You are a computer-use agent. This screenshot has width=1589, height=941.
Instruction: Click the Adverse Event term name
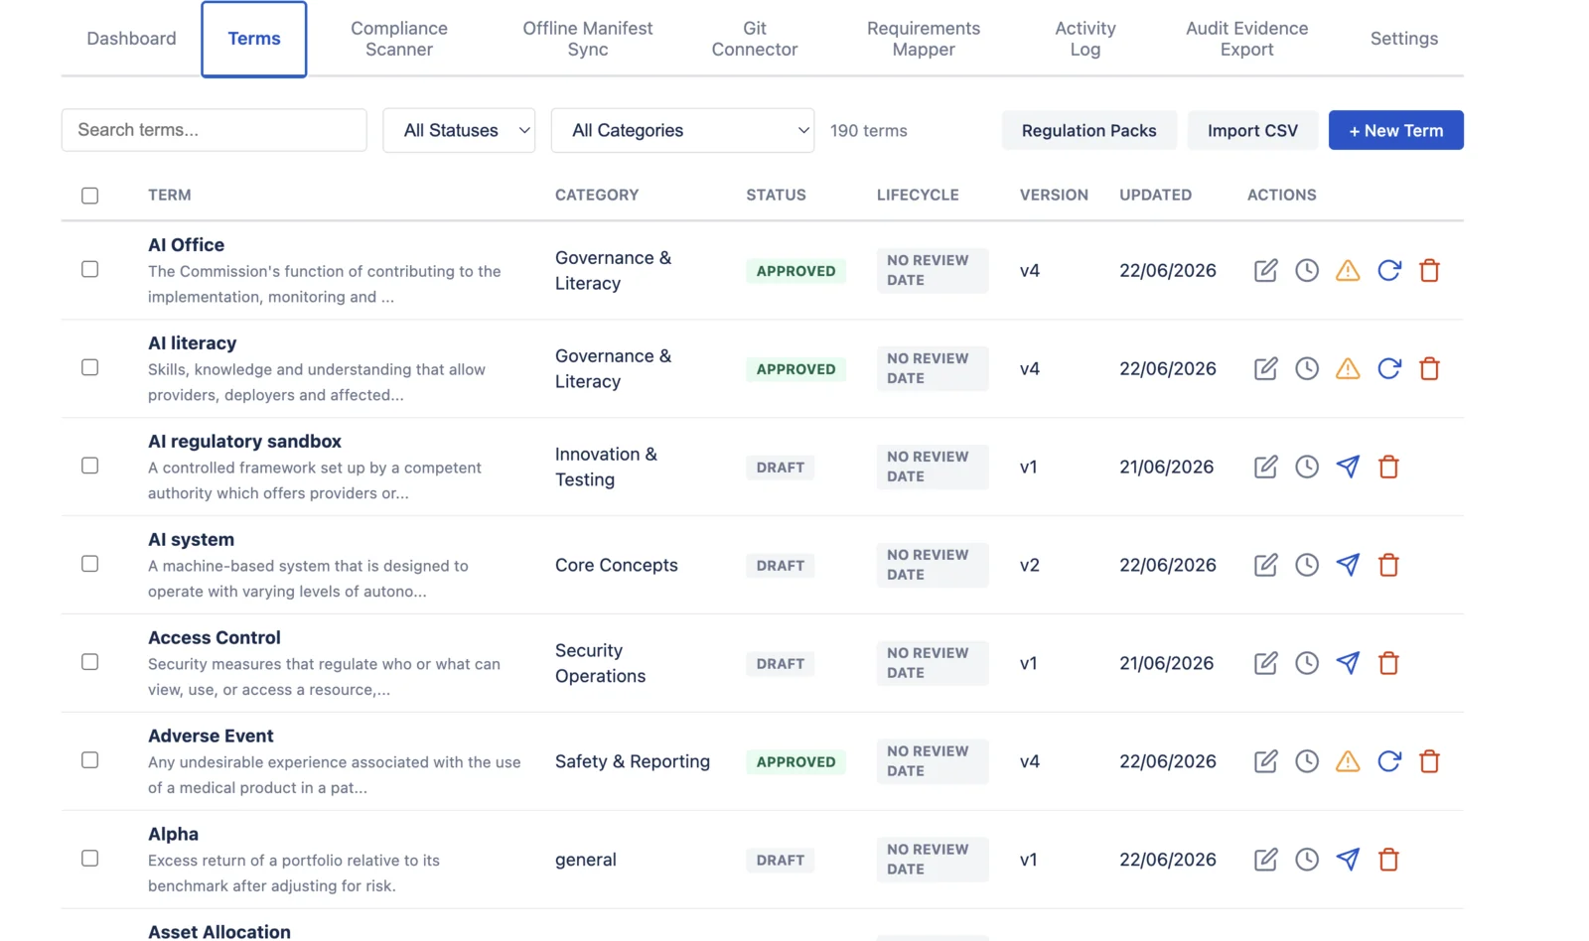tap(211, 736)
